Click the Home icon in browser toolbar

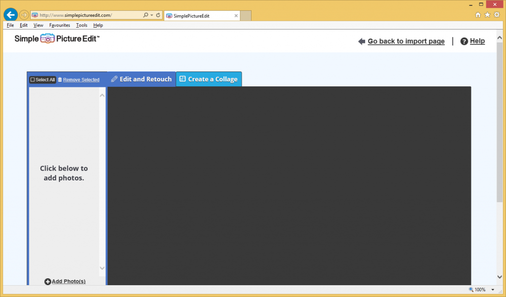coord(478,15)
